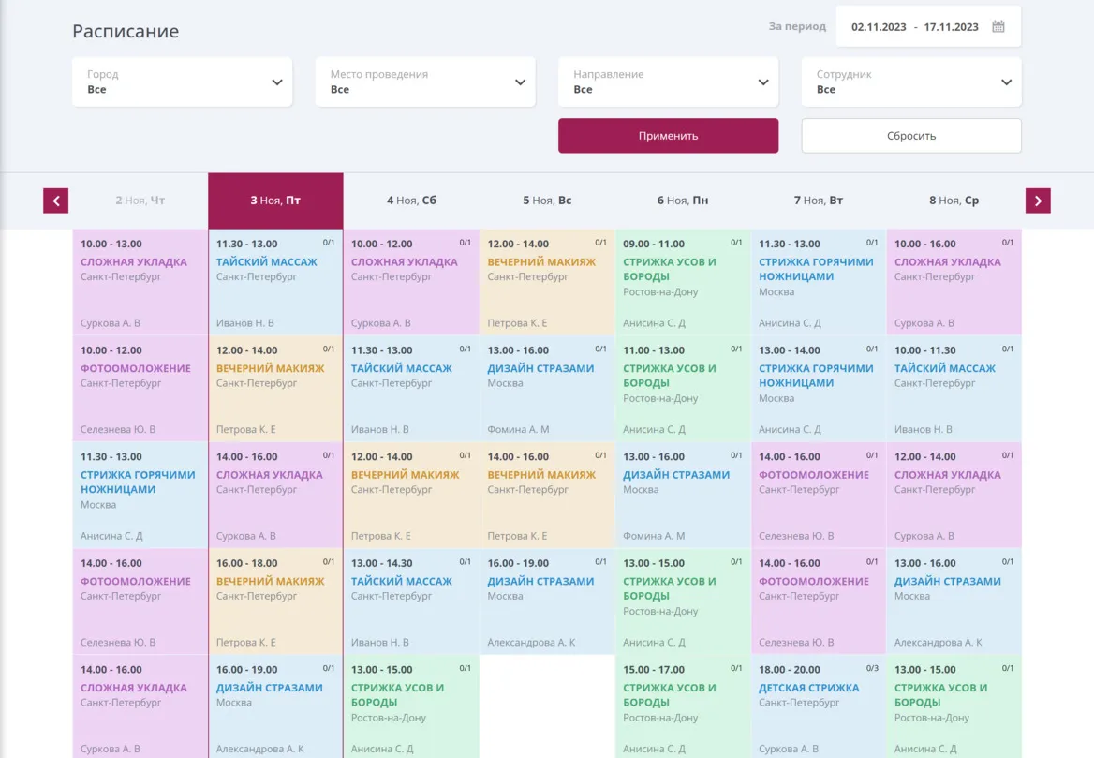
Task: Open Фотоомоложение 10.00 - 12.00 session card
Action: [x=140, y=389]
